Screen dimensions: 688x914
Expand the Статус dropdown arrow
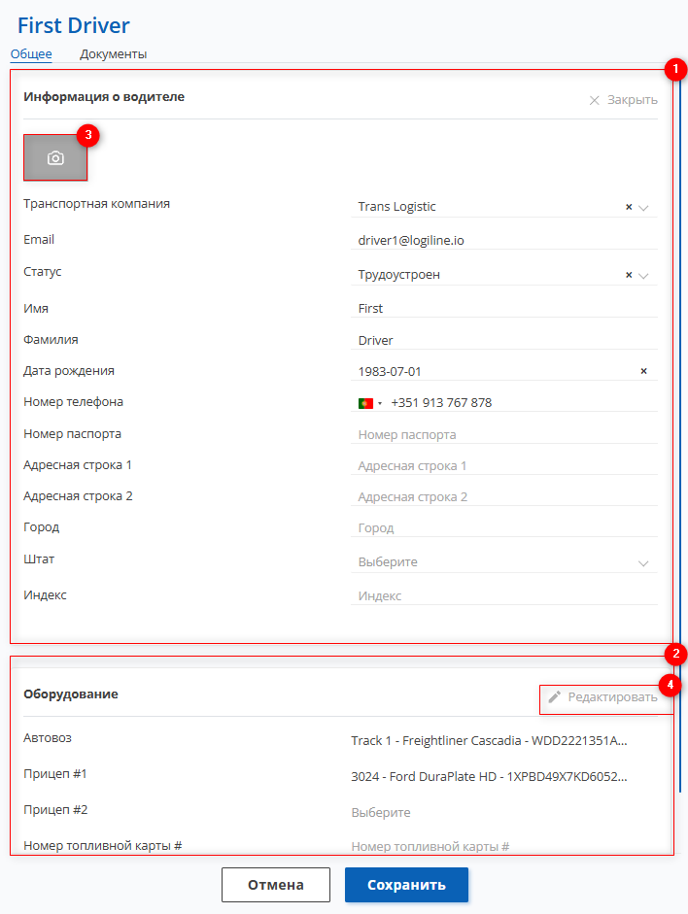click(x=643, y=275)
